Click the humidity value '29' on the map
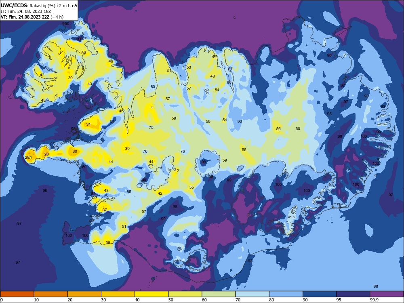 (27, 158)
